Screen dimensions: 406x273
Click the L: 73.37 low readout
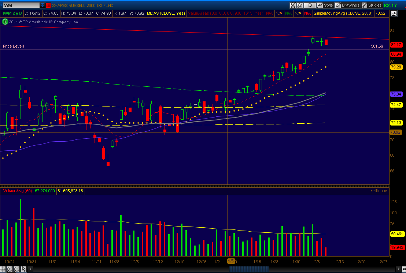point(86,13)
